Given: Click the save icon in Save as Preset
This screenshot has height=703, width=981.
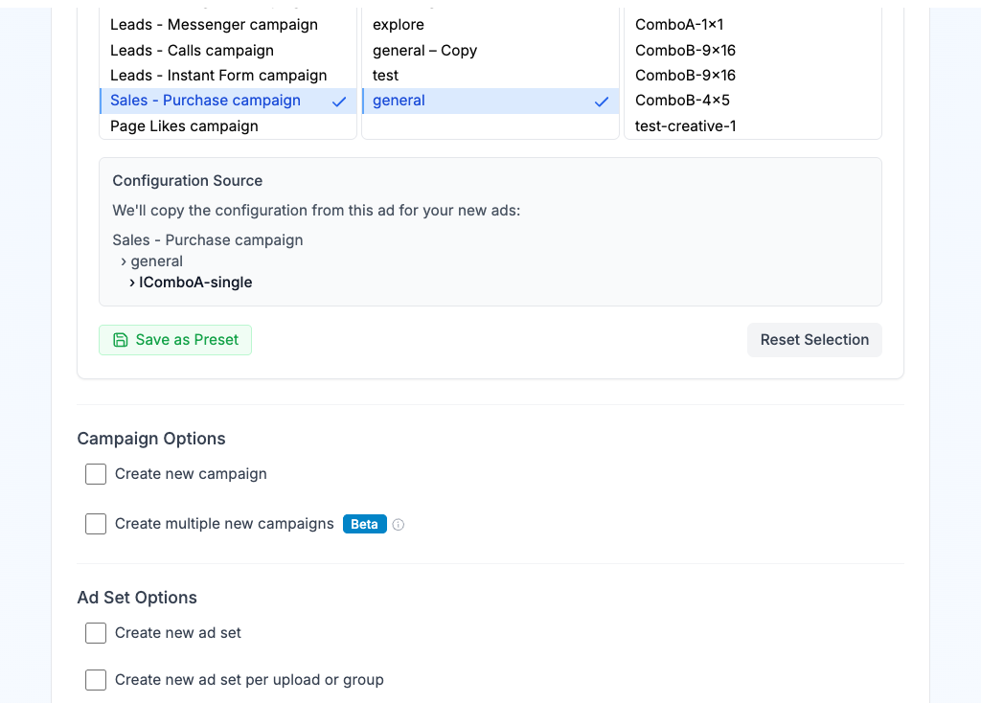Looking at the screenshot, I should 121,340.
